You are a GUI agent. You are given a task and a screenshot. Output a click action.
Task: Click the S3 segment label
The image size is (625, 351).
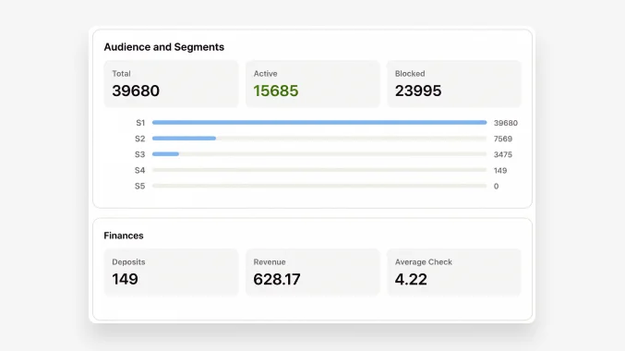pos(140,154)
